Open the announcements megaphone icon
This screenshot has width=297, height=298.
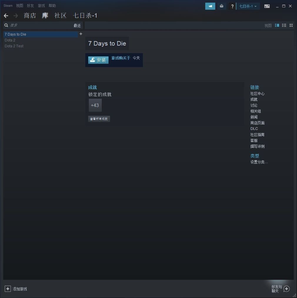[210, 6]
